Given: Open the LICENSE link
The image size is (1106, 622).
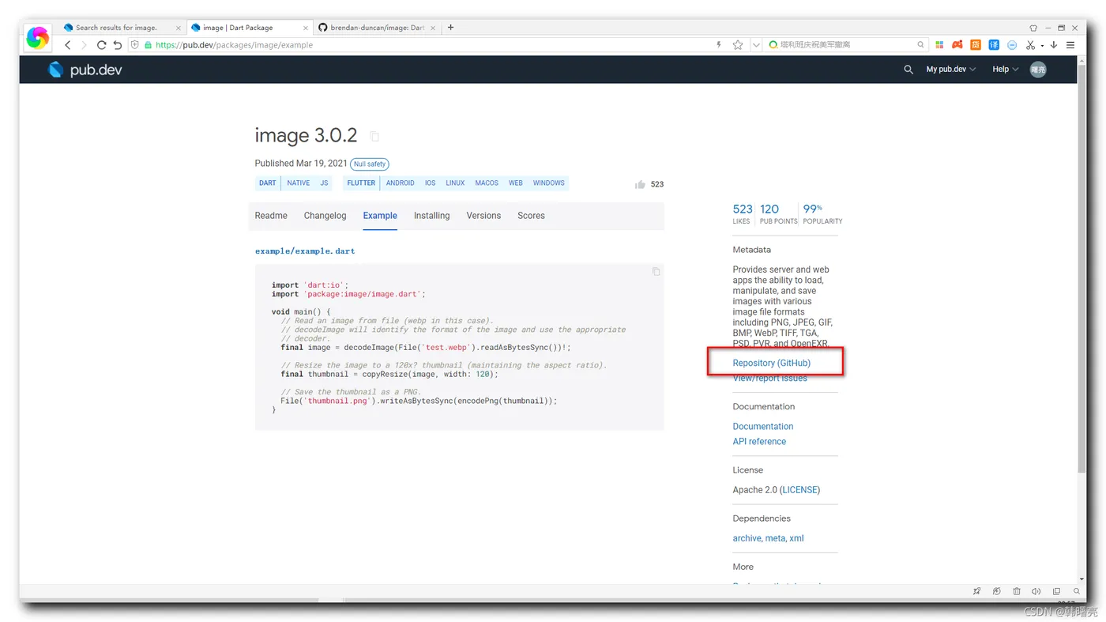Looking at the screenshot, I should 800,490.
